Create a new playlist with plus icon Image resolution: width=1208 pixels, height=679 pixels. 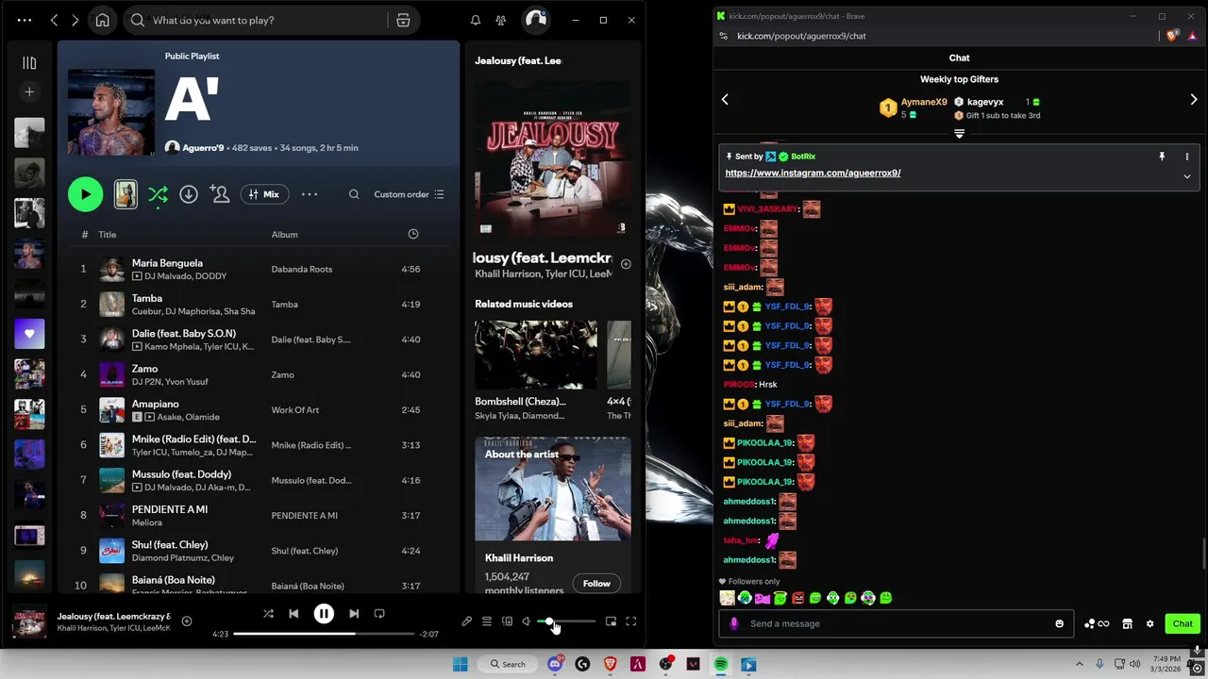(29, 91)
